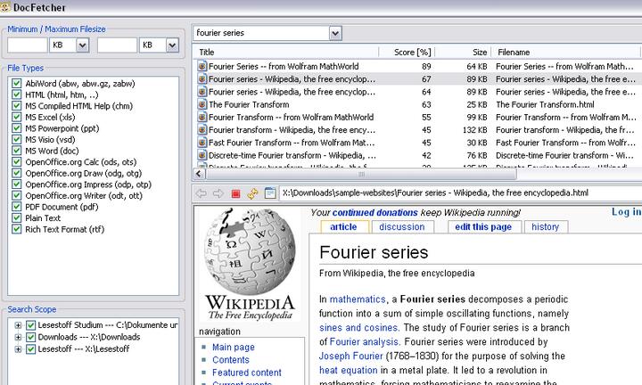Click results horizontal scrollbar thumb
This screenshot has width=642, height=385.
pyautogui.click(x=361, y=174)
